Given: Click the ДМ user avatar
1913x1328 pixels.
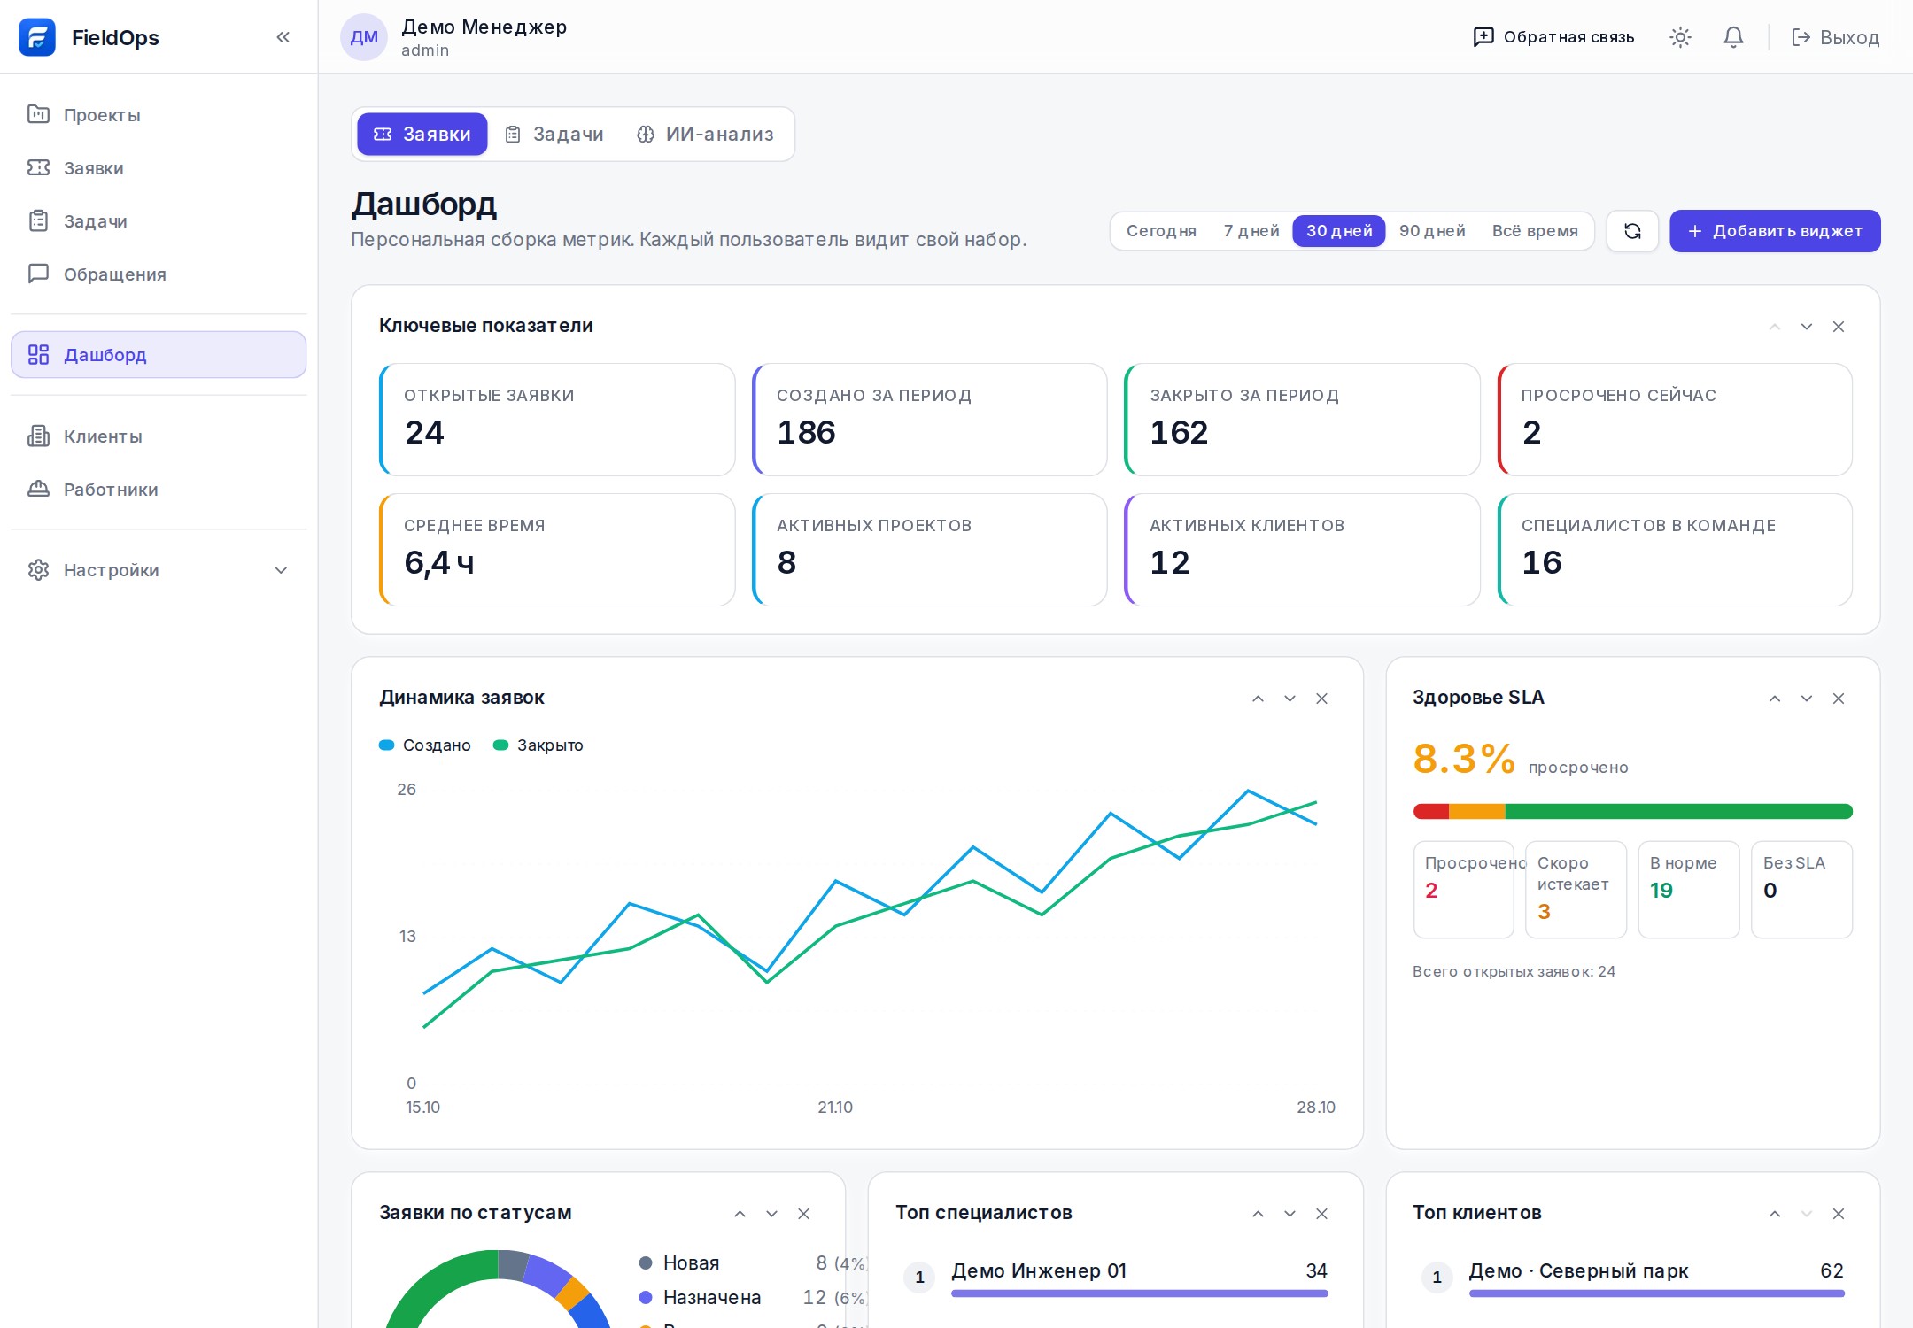Looking at the screenshot, I should [364, 37].
